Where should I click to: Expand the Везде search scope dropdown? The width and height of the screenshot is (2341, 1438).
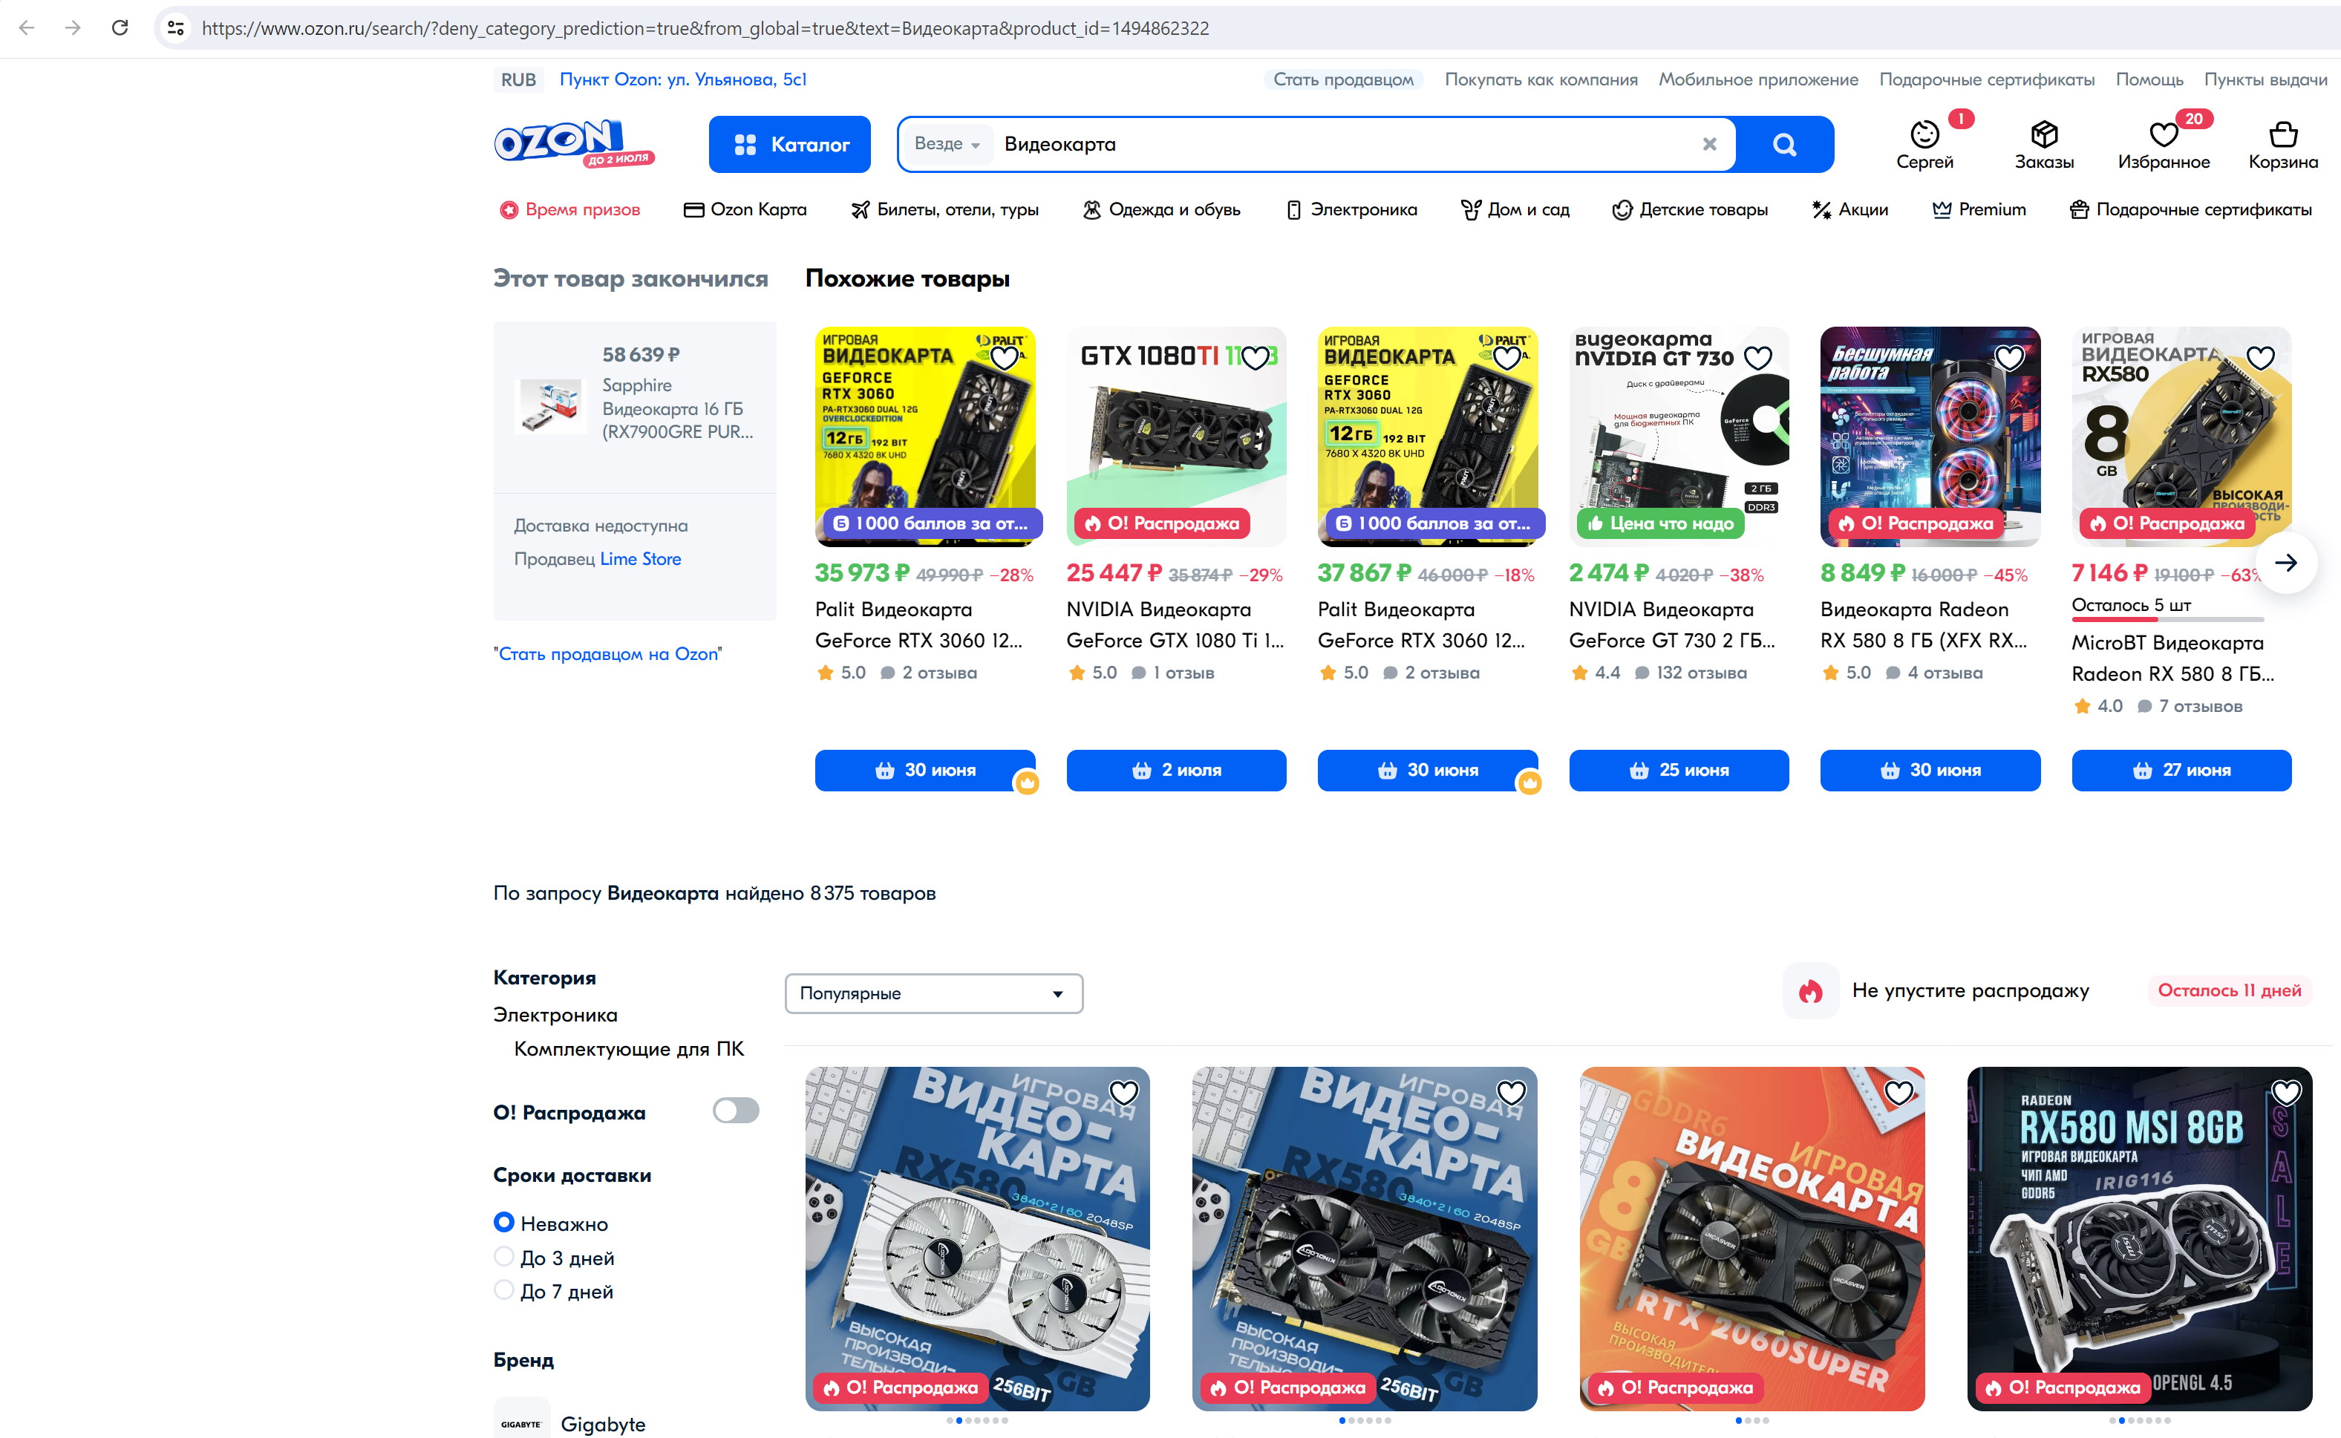[x=946, y=143]
